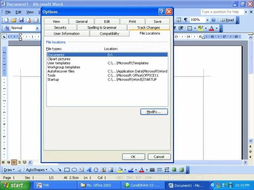Click the Shadow Style icon

pos(174,170)
